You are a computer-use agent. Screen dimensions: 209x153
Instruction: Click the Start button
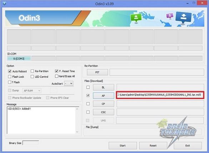[x=123, y=146]
